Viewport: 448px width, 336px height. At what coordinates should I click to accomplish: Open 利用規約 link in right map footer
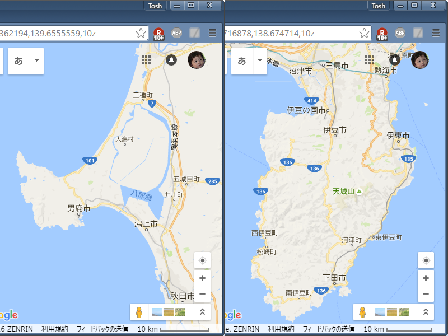click(281, 329)
